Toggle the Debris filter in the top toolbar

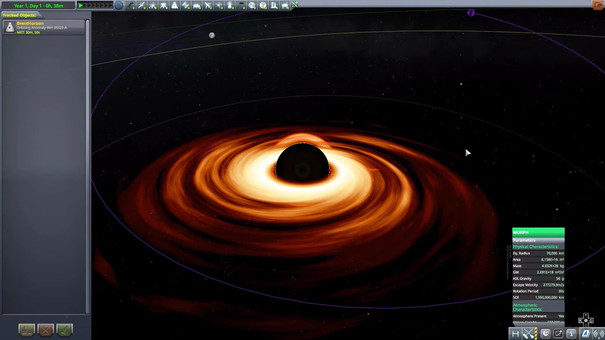tap(131, 5)
